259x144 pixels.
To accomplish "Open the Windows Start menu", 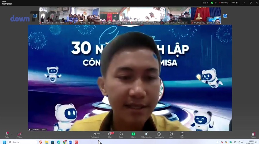I will [x=4, y=142].
